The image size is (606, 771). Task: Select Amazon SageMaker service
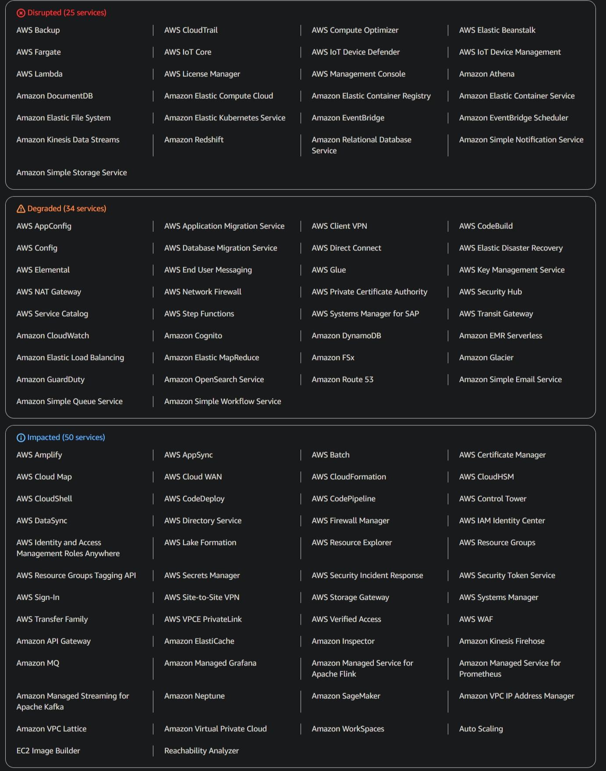346,696
